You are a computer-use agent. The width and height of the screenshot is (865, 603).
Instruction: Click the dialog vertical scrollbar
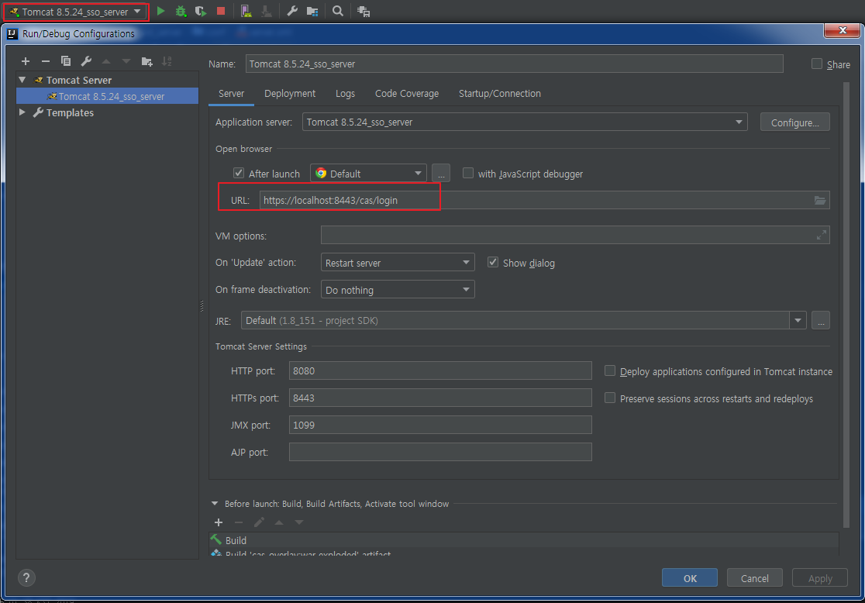846,305
